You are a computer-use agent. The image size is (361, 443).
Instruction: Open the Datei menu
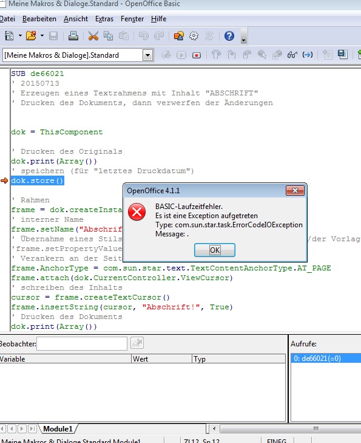pyautogui.click(x=7, y=19)
